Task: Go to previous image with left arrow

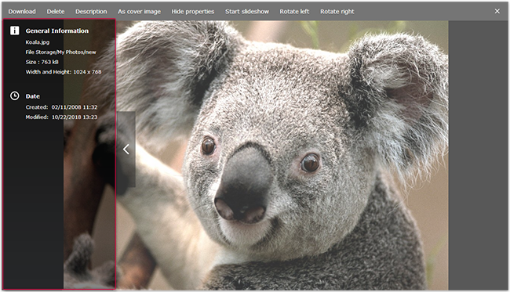Action: pos(126,150)
